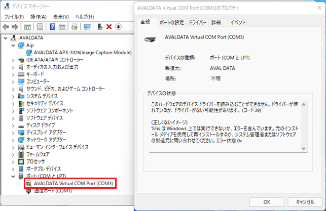Click the ソフトウェア コンポーネント icon
This screenshot has width=326, height=211.
pyautogui.click(x=21, y=111)
